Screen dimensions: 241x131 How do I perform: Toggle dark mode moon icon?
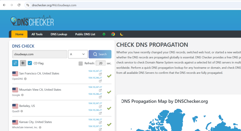tap(121, 34)
